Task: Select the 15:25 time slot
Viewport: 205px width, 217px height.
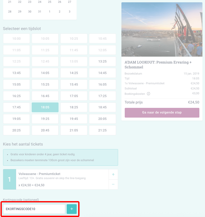Action: [x=45, y=85]
